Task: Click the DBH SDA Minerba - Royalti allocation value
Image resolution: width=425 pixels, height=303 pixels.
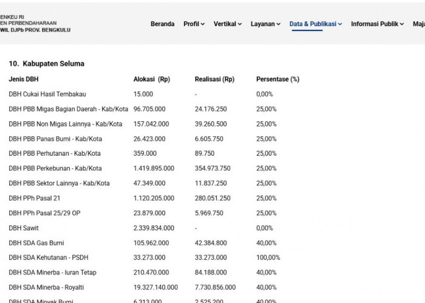Action: (155, 287)
